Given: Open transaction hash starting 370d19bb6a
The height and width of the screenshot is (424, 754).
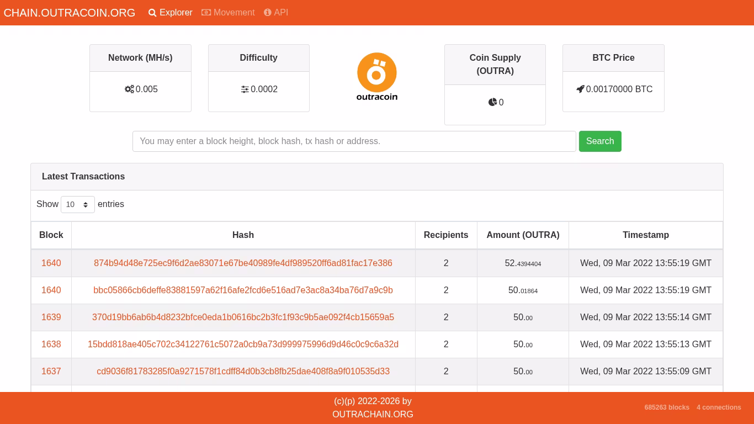Looking at the screenshot, I should [x=243, y=317].
